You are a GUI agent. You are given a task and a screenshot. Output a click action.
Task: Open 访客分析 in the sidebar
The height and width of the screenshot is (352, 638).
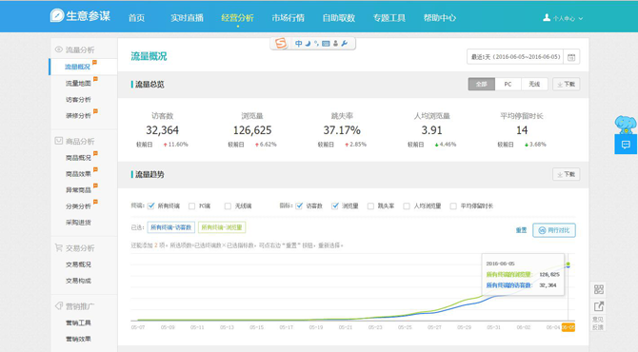[78, 100]
